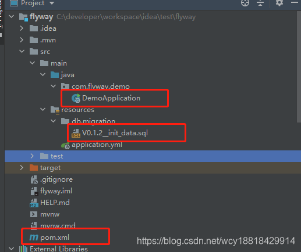Image resolution: width=301 pixels, height=252 pixels.
Task: Click the .gitignore file icon
Action: point(34,179)
